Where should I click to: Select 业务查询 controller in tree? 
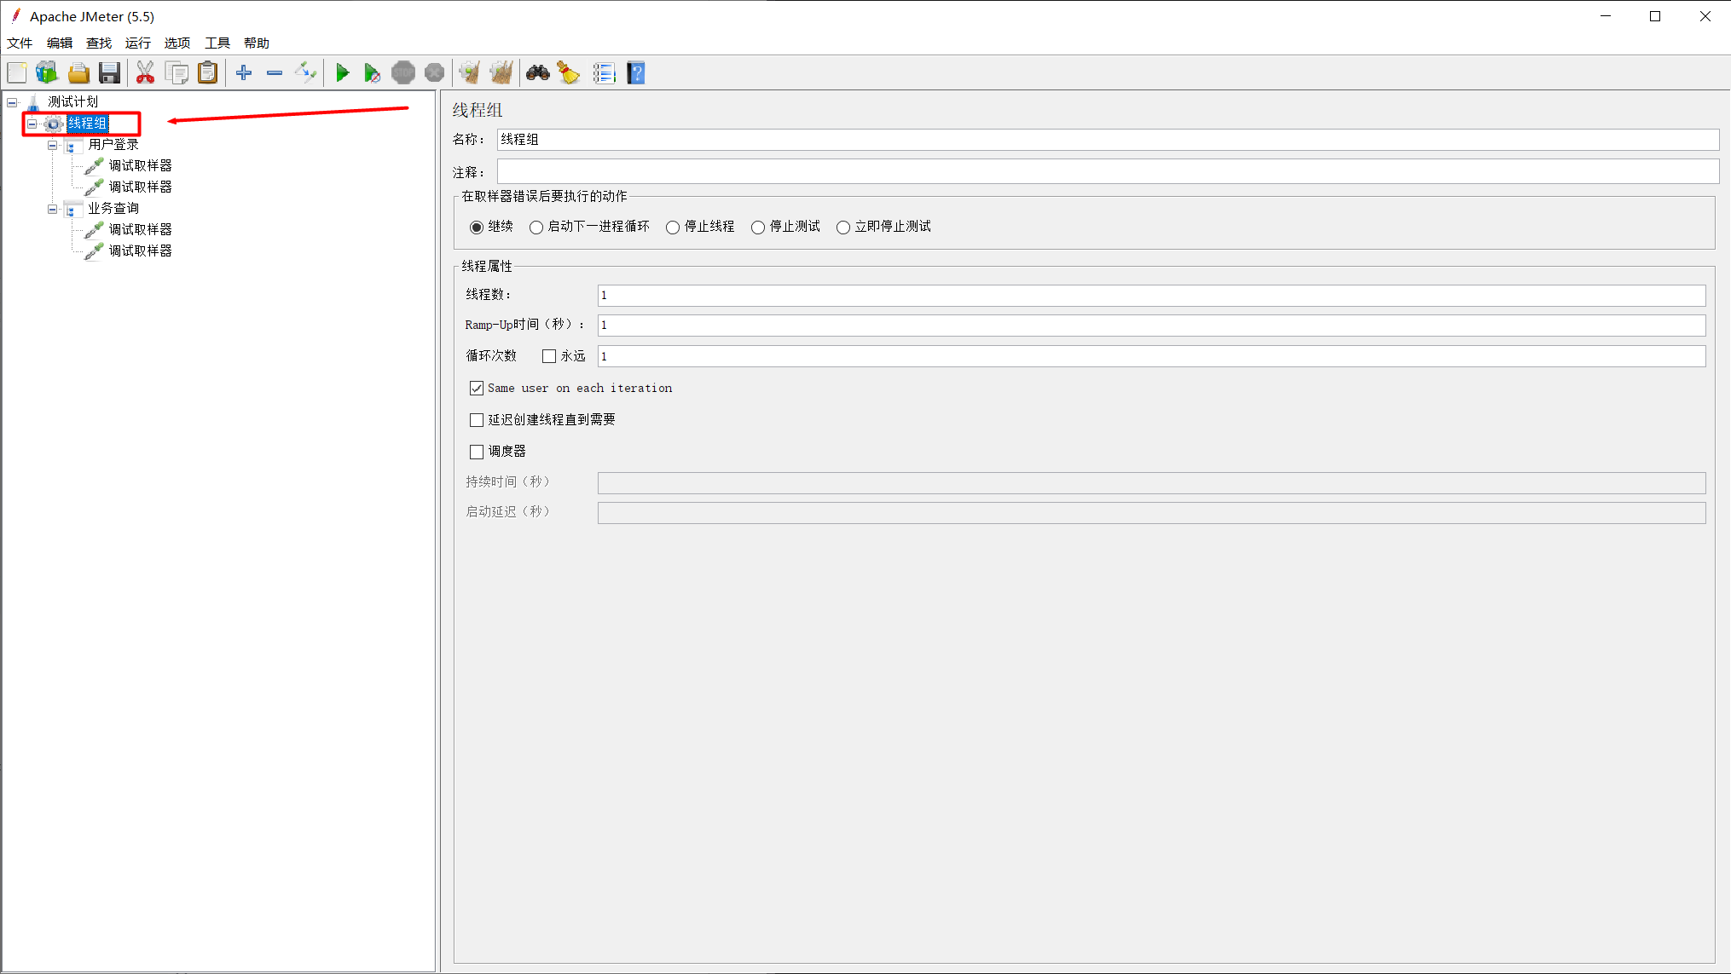point(113,209)
